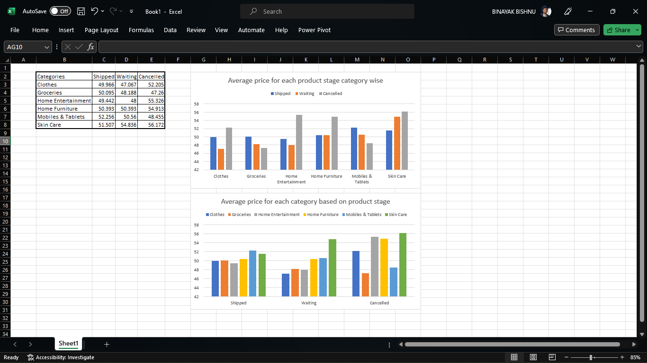Image resolution: width=647 pixels, height=363 pixels.
Task: Switch to Page Break Preview view
Action: point(552,357)
